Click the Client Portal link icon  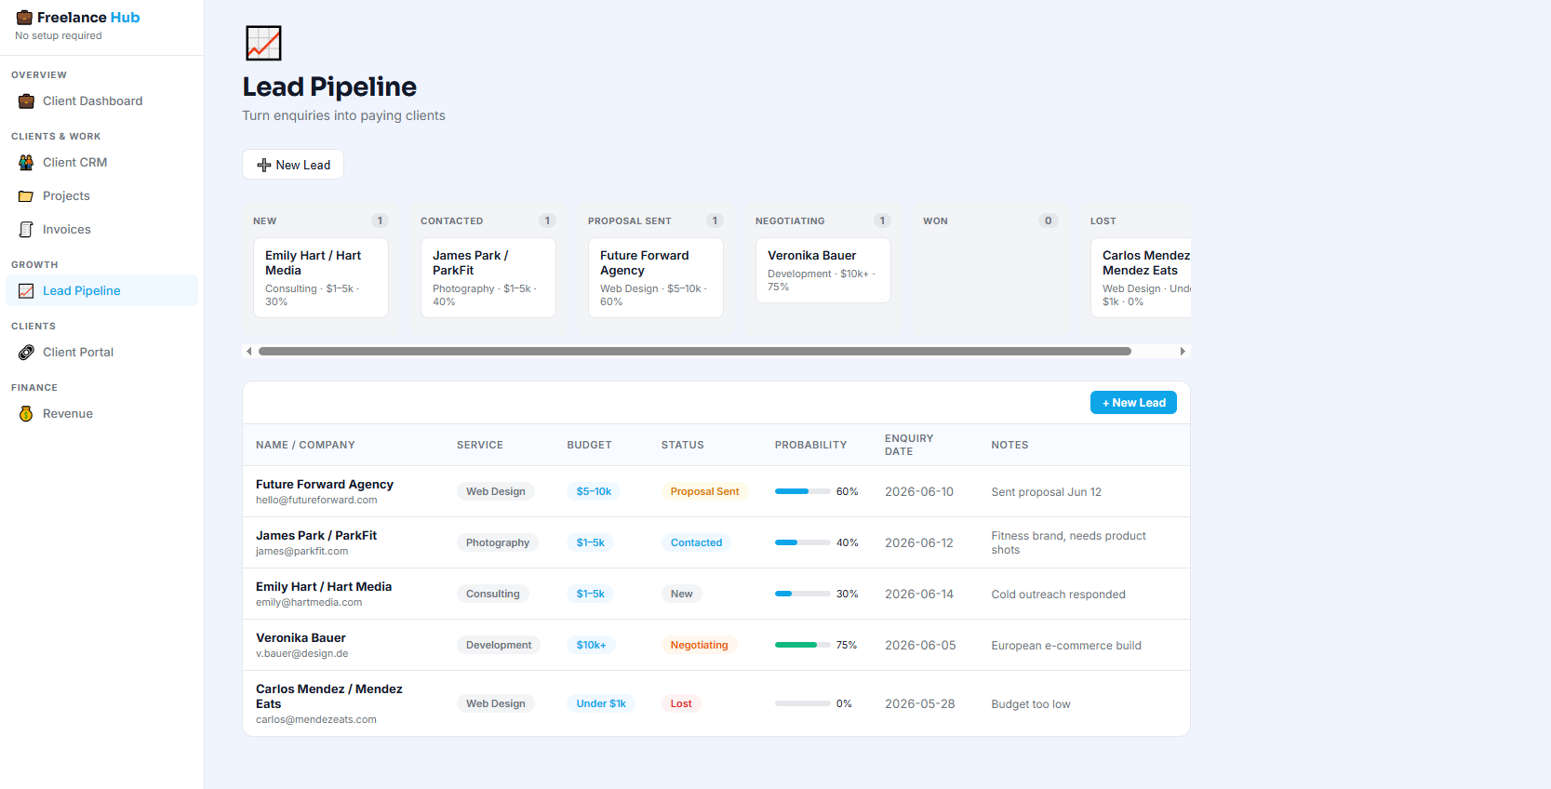(x=26, y=353)
